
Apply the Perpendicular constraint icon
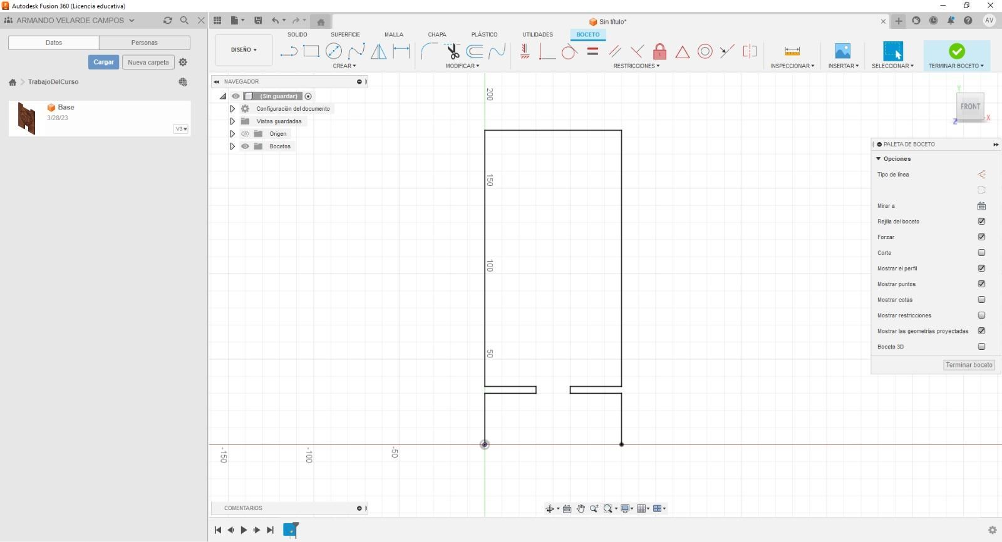click(x=547, y=51)
